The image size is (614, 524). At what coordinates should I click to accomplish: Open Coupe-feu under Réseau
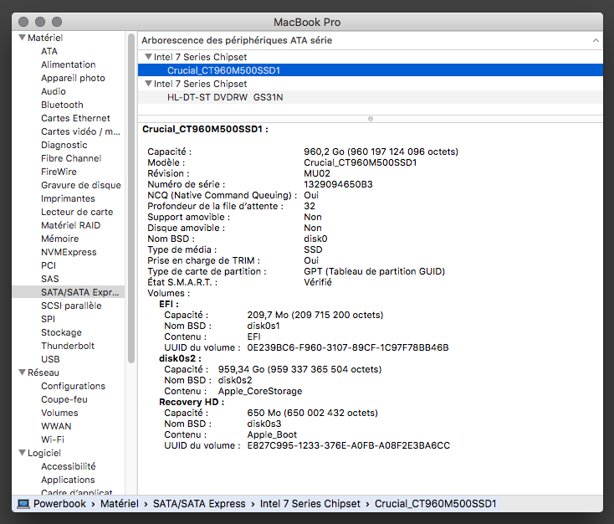pos(64,399)
